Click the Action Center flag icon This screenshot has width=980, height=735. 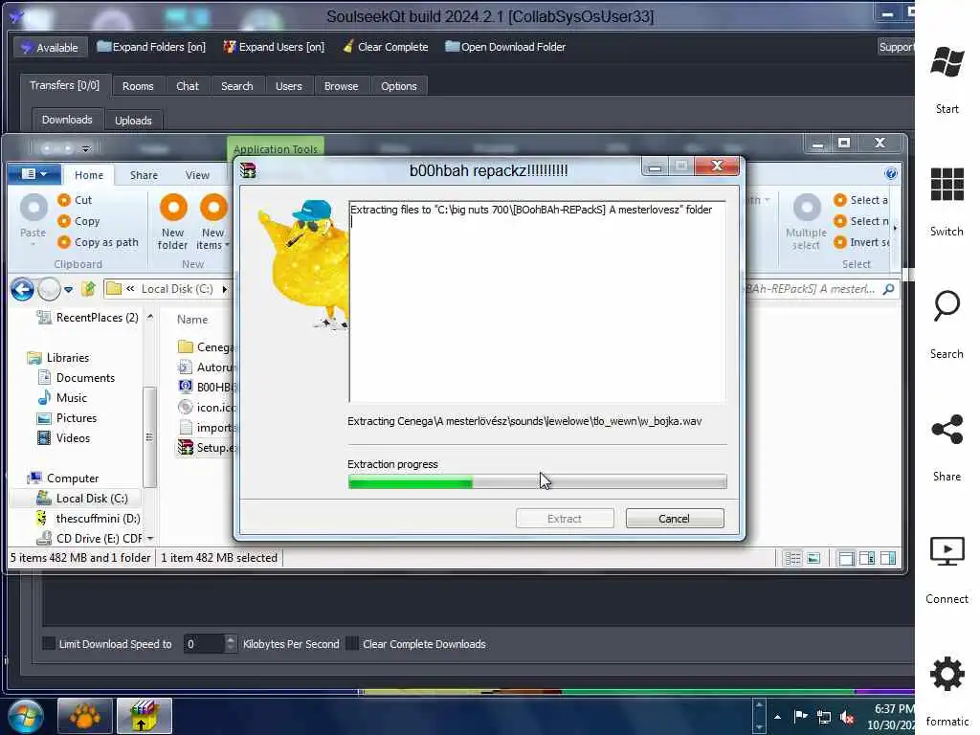click(x=801, y=717)
